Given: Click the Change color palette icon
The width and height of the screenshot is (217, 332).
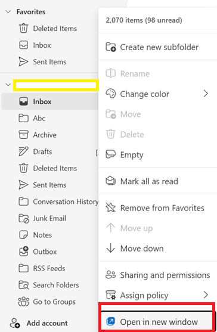Looking at the screenshot, I should click(x=111, y=94).
